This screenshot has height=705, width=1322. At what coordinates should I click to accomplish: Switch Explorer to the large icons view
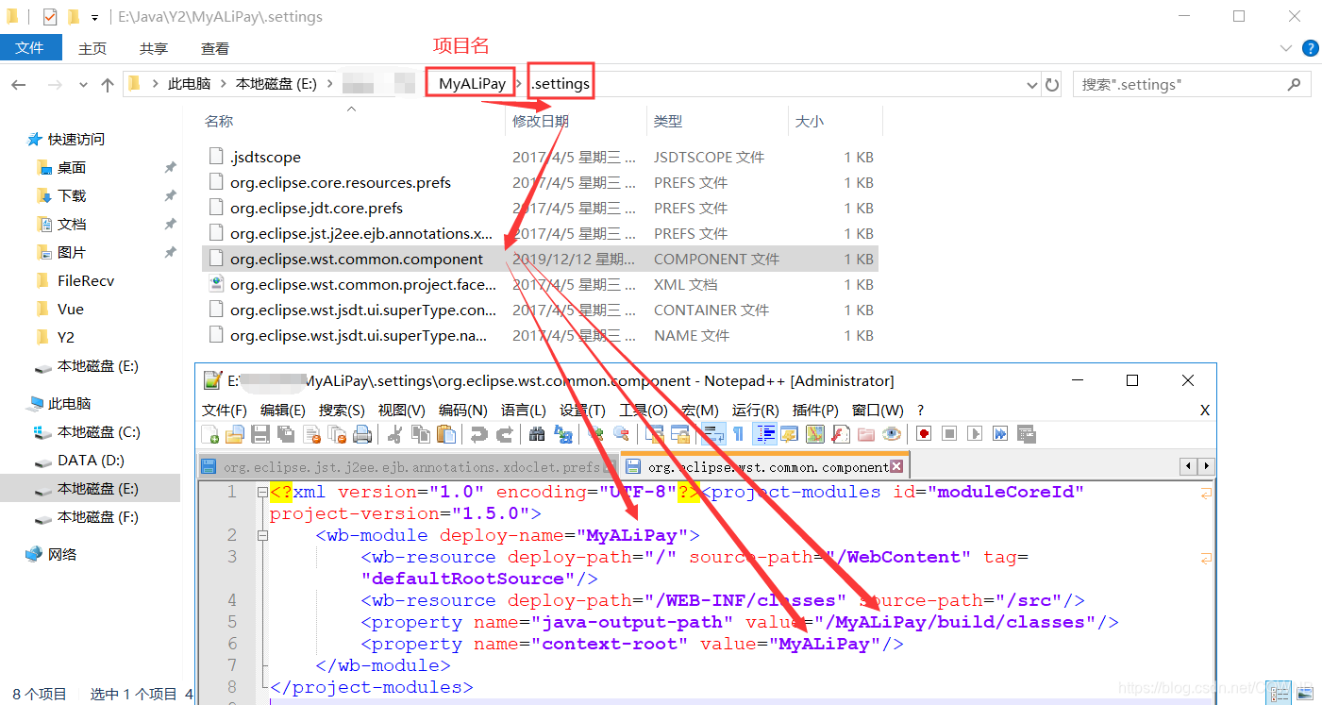pyautogui.click(x=1304, y=695)
